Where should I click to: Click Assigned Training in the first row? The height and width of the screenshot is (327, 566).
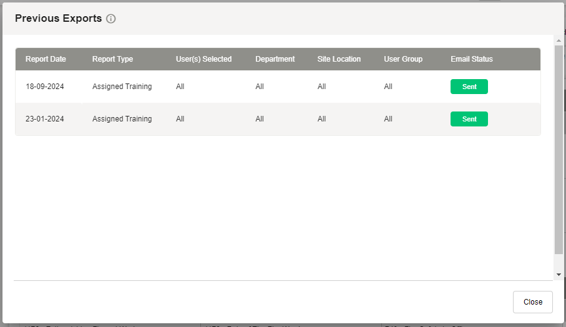[122, 87]
